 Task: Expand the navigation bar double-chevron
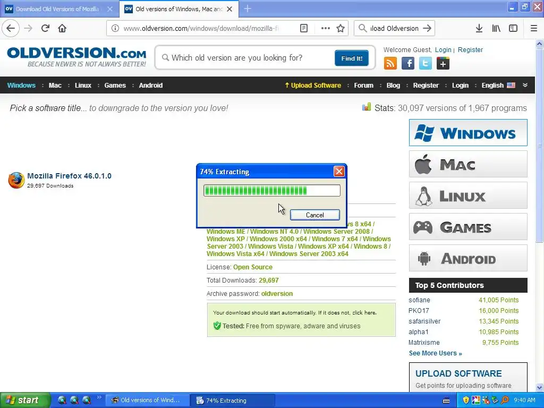click(x=525, y=86)
